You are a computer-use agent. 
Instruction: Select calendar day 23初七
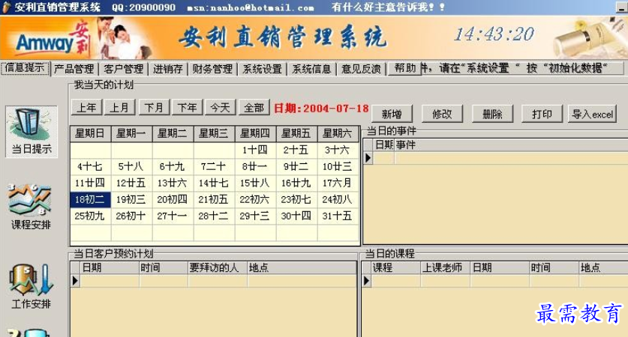point(296,199)
